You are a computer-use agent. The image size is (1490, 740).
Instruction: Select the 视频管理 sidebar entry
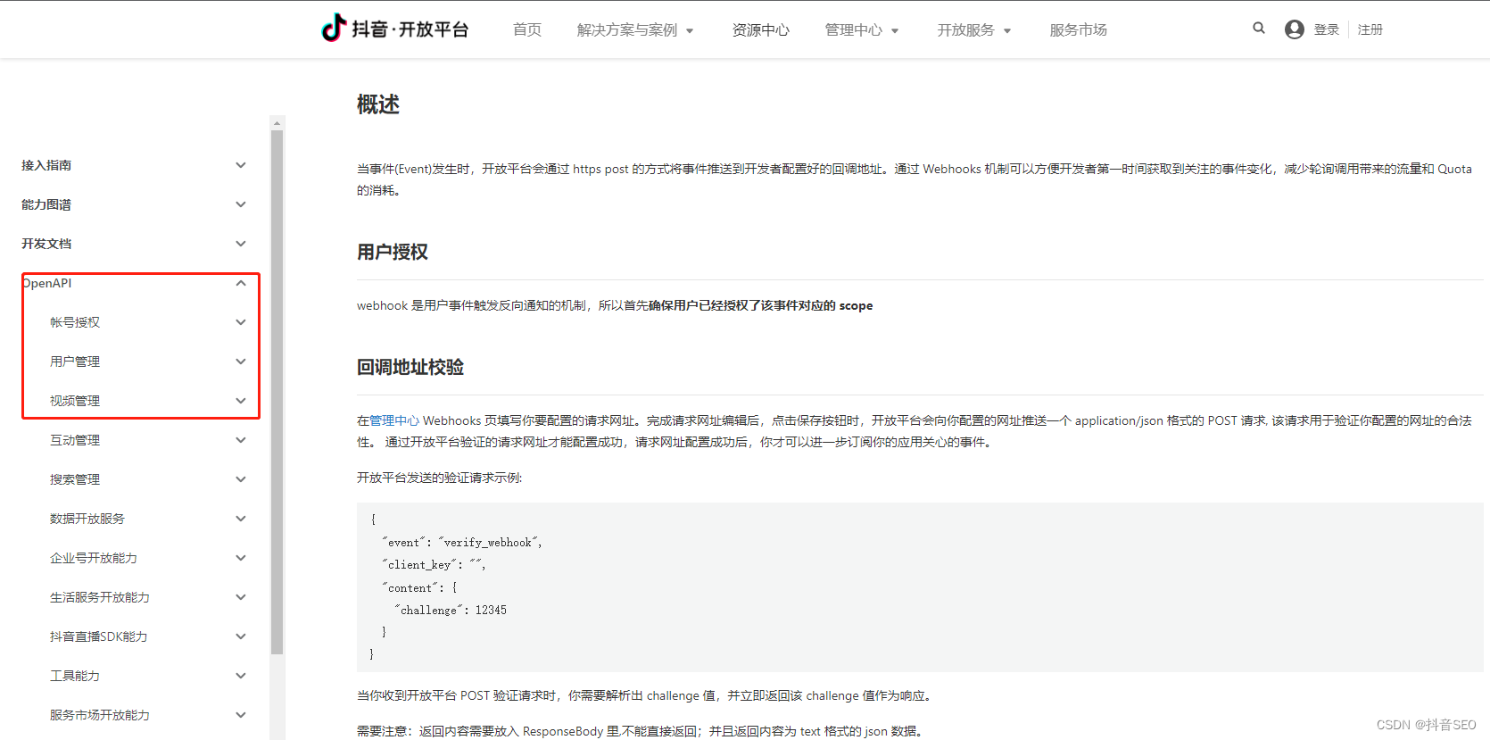point(75,401)
